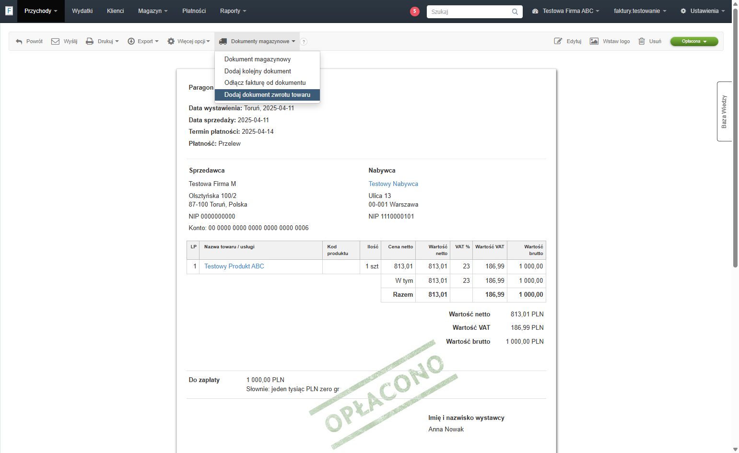739x453 pixels.
Task: Choose Dodaj dokument zwrotu towaru
Action: [267, 95]
